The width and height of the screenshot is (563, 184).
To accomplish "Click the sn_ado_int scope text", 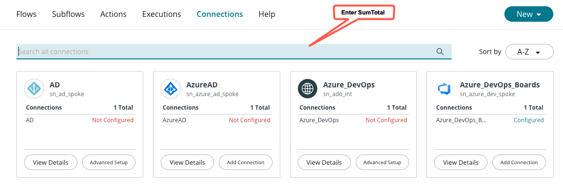I will (x=337, y=94).
